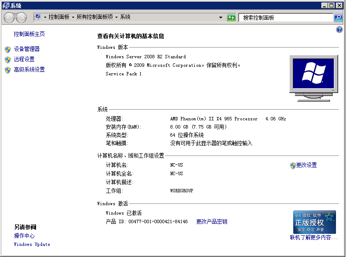
Task: Click the Windows logo monitor image
Action: pyautogui.click(x=314, y=78)
